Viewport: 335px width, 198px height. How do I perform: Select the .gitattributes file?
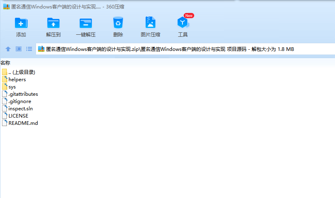click(20, 94)
